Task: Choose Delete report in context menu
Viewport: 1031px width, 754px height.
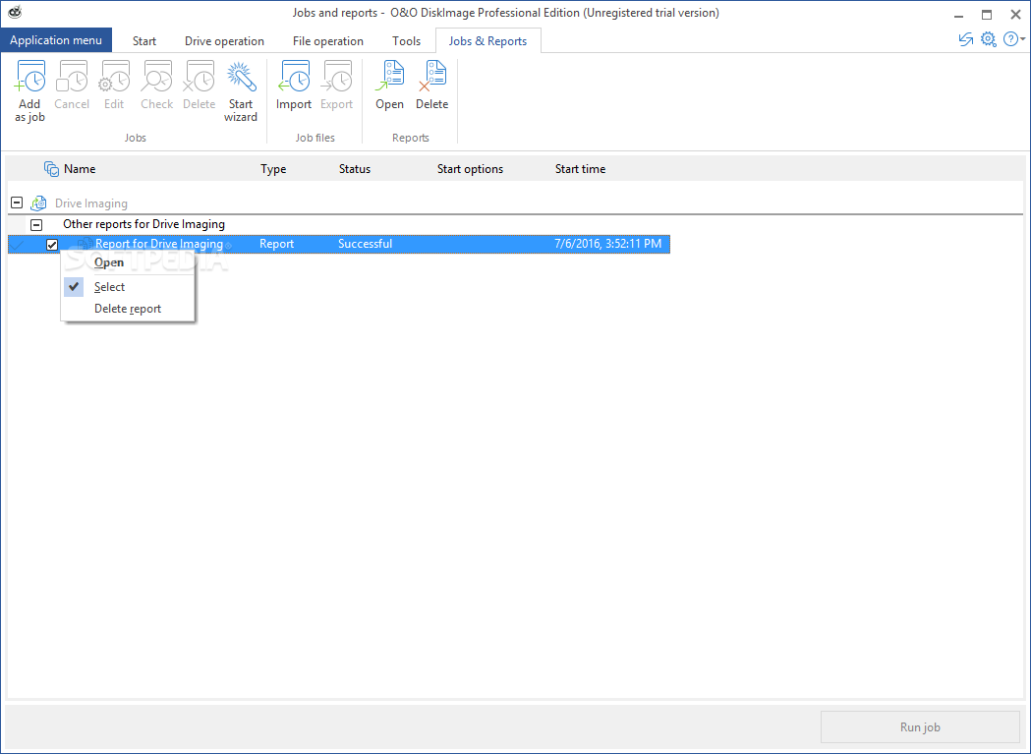Action: pos(128,309)
